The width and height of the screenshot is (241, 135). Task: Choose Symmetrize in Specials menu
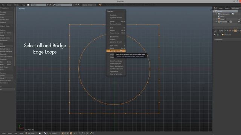tap(116, 72)
